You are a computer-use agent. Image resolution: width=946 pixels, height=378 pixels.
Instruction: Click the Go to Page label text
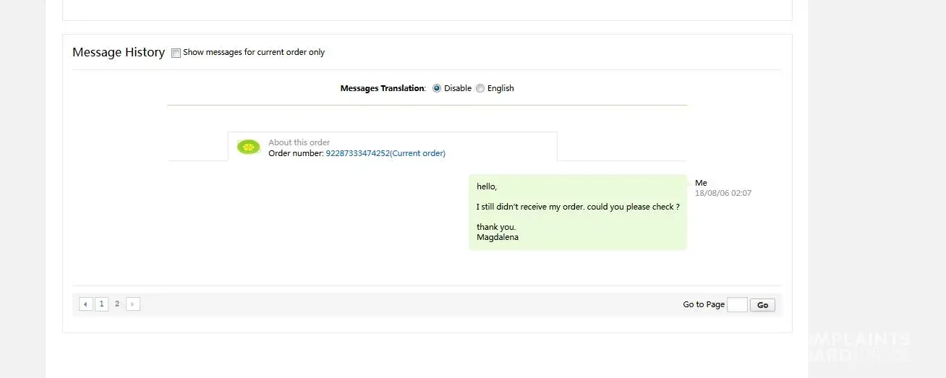click(703, 305)
